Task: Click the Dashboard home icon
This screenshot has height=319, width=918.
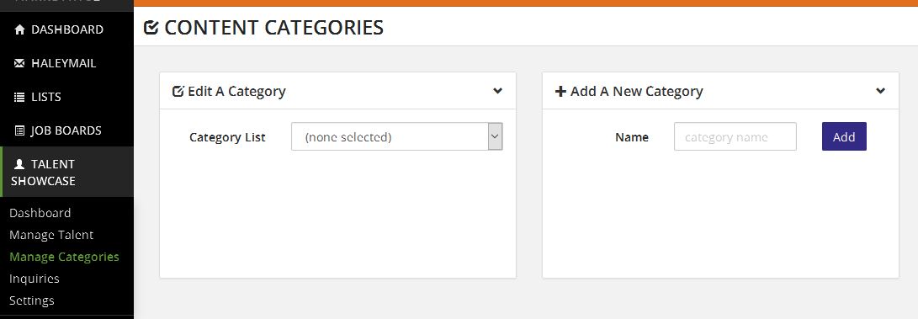Action: point(19,29)
